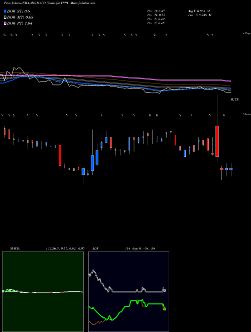251x332 pixels.
Task: Click the MACD (12,26,9) parameter values
Action: click(65, 248)
